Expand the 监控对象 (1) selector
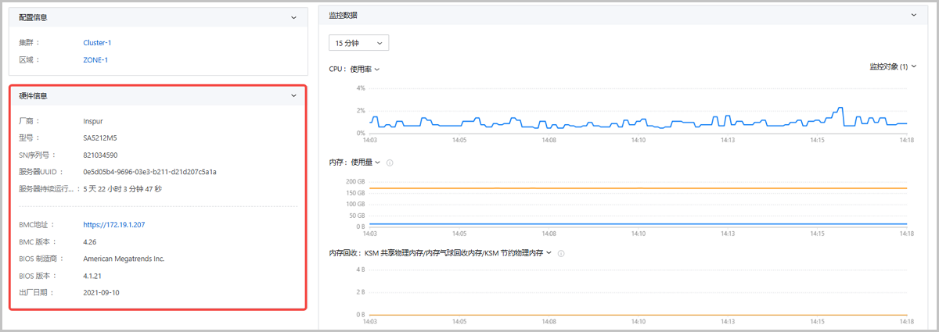 pos(892,67)
